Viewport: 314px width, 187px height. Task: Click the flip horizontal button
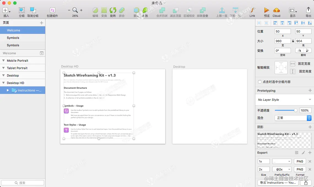click(299, 50)
